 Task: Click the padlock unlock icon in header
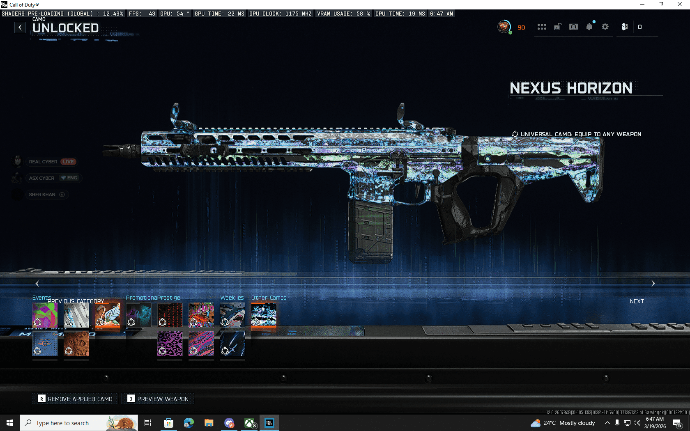(x=557, y=27)
